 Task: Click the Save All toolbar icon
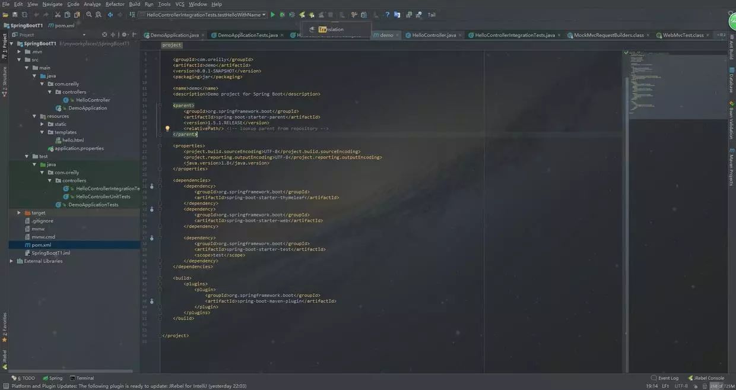(15, 15)
